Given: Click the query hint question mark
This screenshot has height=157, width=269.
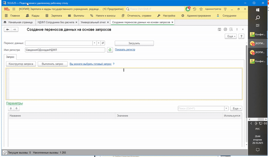Looking at the screenshot, I should click(114, 64).
